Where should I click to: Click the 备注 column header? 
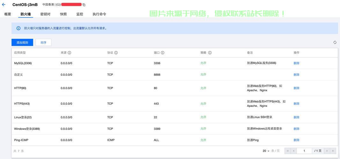point(250,52)
